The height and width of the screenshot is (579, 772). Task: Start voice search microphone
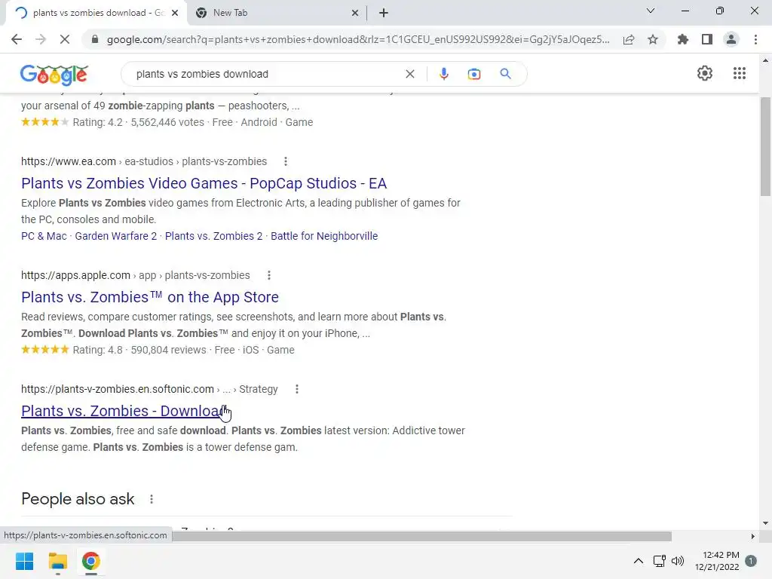point(443,74)
